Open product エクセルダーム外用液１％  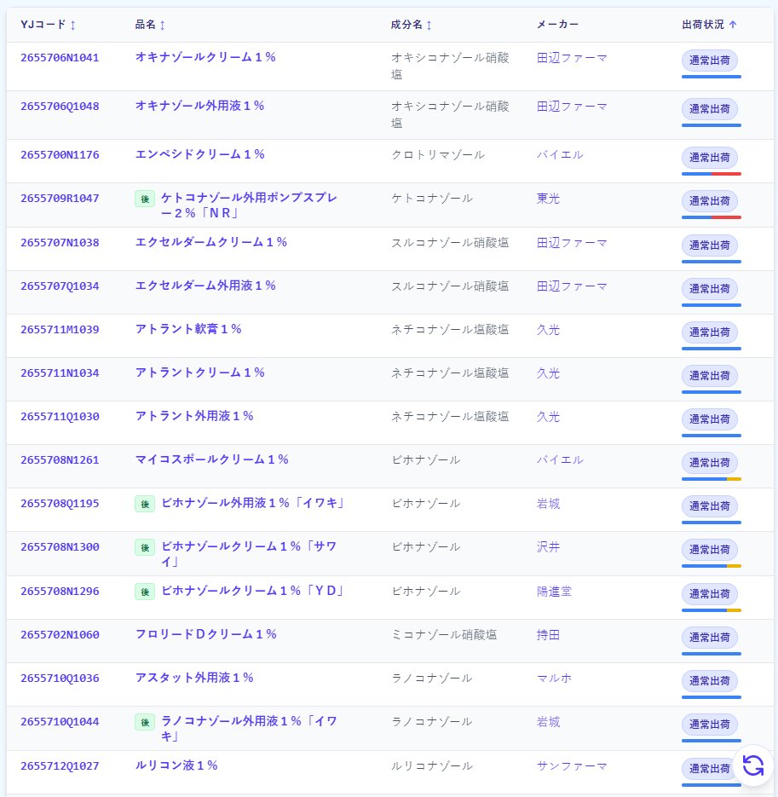click(x=205, y=286)
